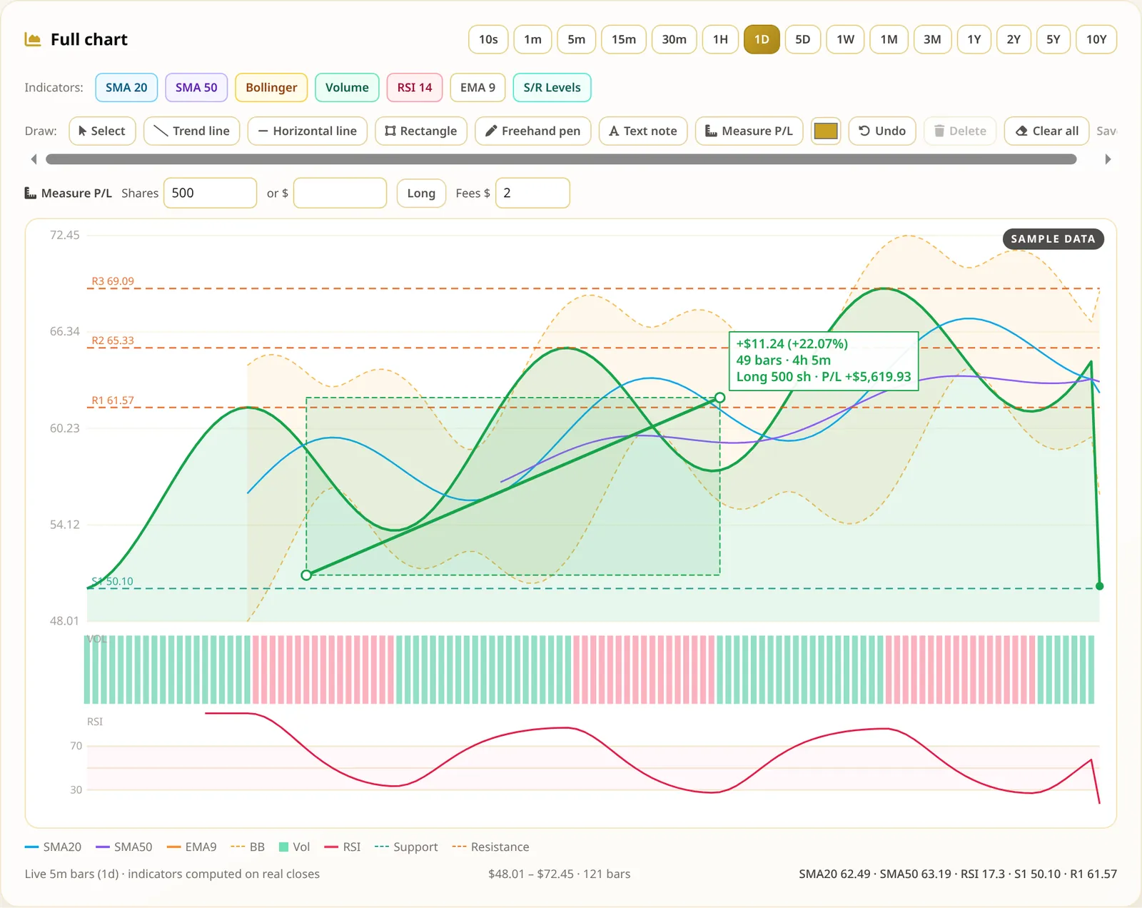This screenshot has height=908, width=1142.
Task: Select the 1D timeframe
Action: [762, 39]
